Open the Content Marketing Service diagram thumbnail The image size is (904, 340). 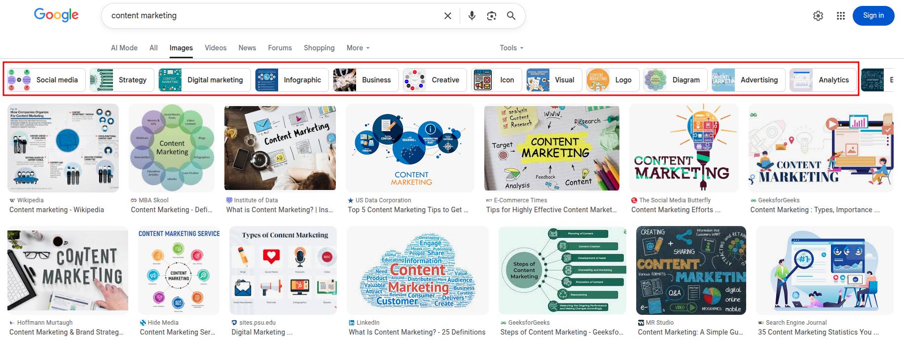(x=179, y=270)
